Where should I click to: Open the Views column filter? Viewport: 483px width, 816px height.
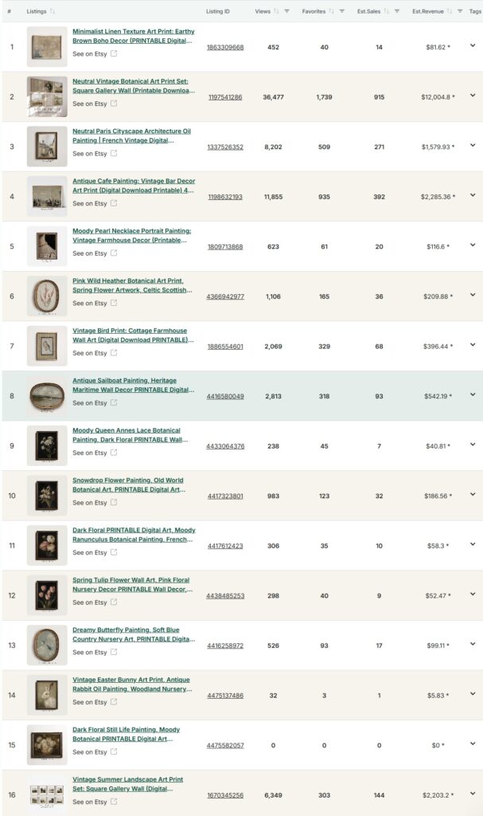coord(286,12)
